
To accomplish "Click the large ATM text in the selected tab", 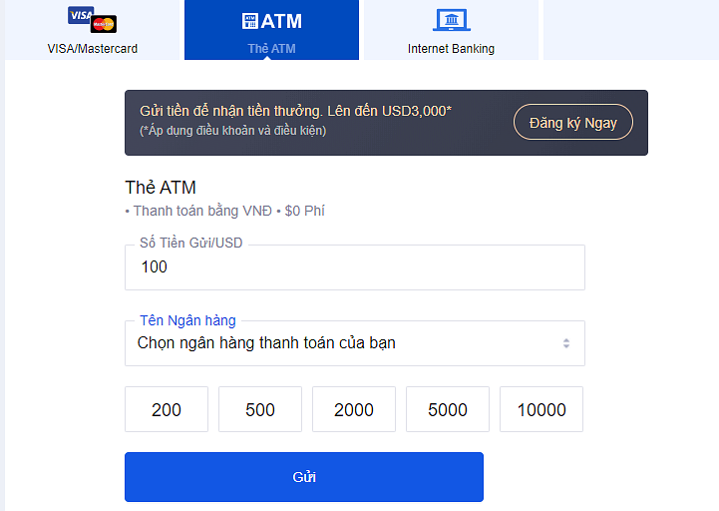I will (281, 21).
